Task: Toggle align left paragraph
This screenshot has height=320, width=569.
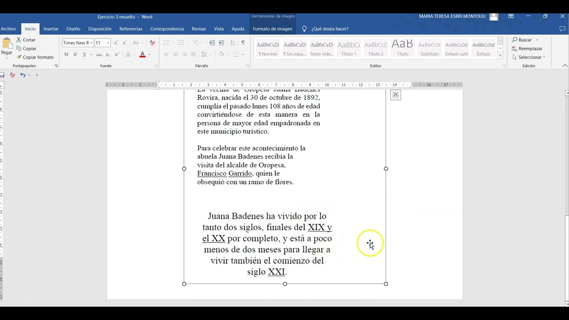Action: click(x=166, y=55)
